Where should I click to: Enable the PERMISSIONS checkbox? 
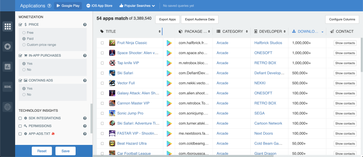click(x=20, y=126)
